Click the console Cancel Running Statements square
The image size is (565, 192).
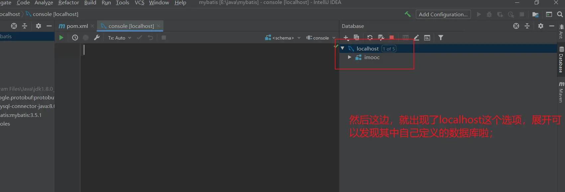pos(164,38)
